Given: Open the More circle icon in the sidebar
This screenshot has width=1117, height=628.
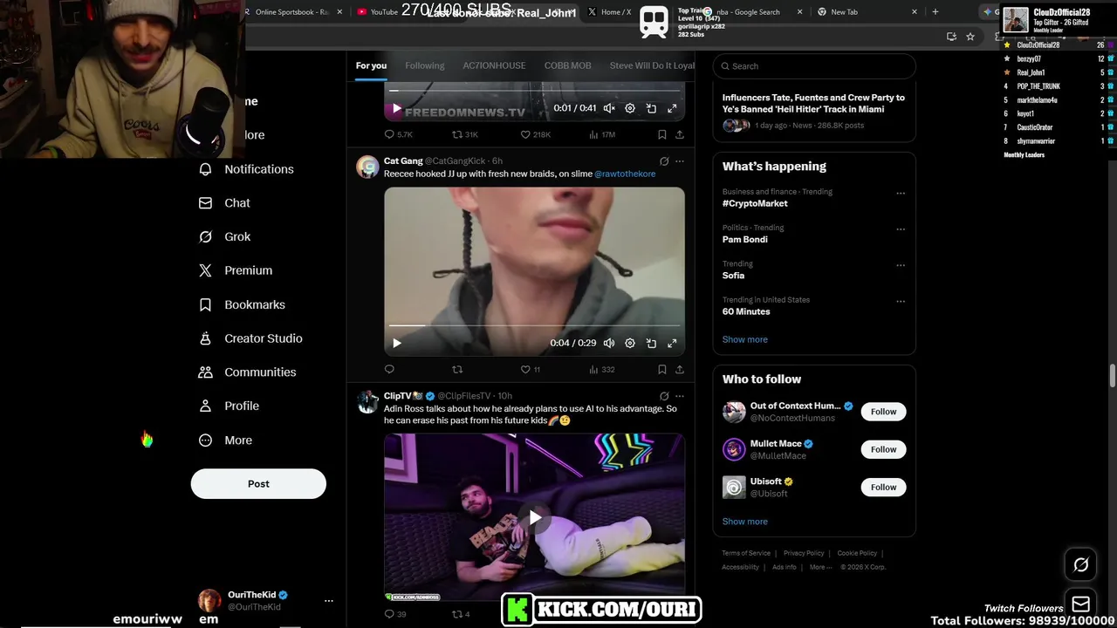Looking at the screenshot, I should point(205,440).
